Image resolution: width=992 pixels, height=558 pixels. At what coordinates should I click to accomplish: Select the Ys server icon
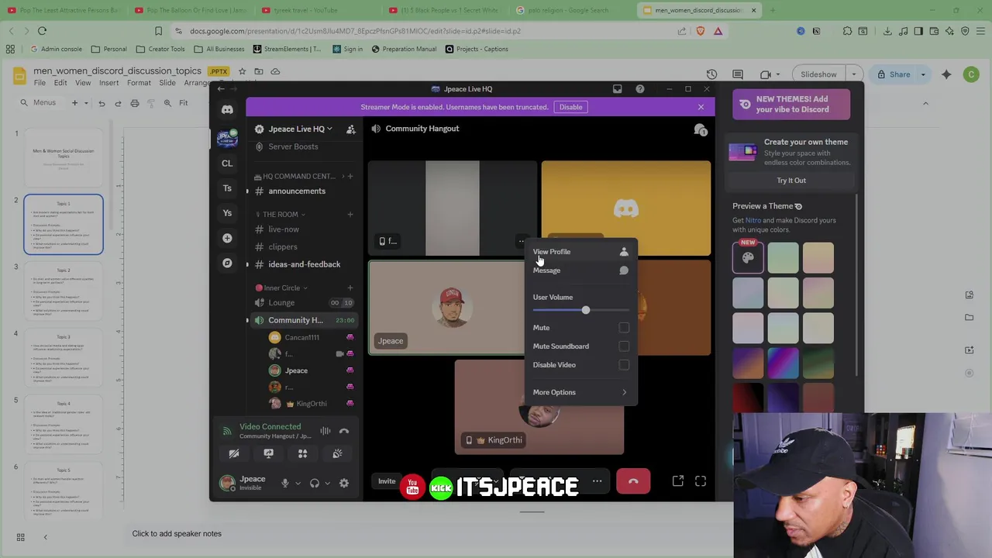tap(227, 213)
